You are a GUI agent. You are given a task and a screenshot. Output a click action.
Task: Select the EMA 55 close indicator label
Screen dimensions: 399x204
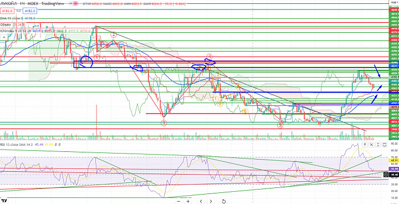pyautogui.click(x=12, y=18)
